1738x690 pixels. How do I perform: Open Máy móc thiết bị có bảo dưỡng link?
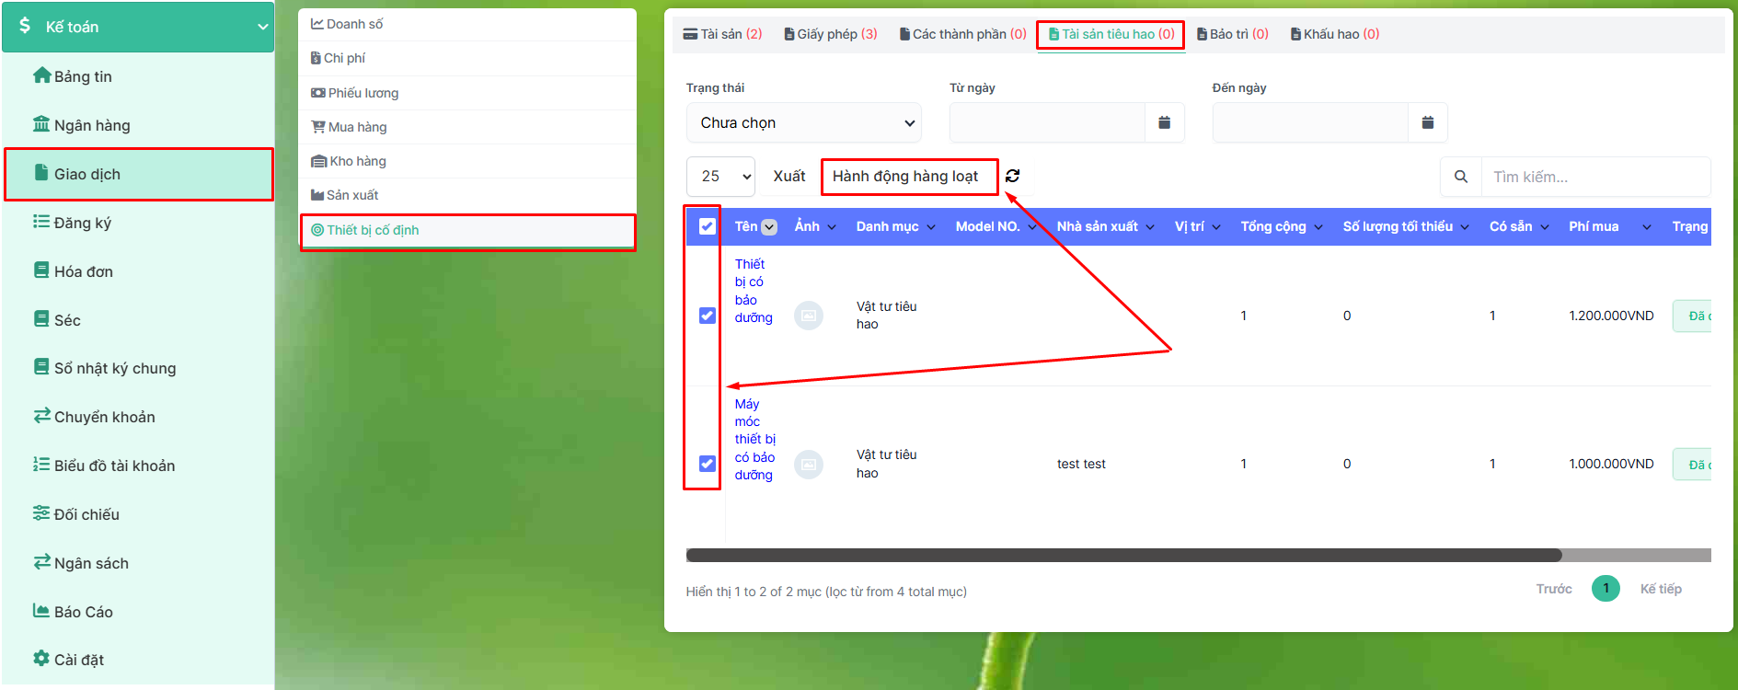[754, 439]
